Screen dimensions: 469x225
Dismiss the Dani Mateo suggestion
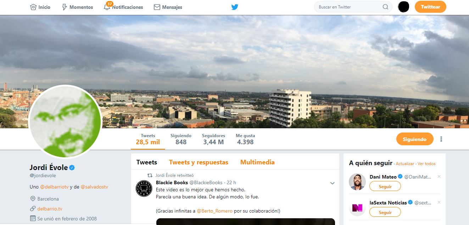(x=439, y=176)
